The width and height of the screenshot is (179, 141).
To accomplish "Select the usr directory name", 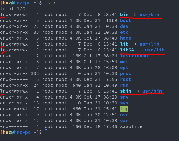I will 124,115.
